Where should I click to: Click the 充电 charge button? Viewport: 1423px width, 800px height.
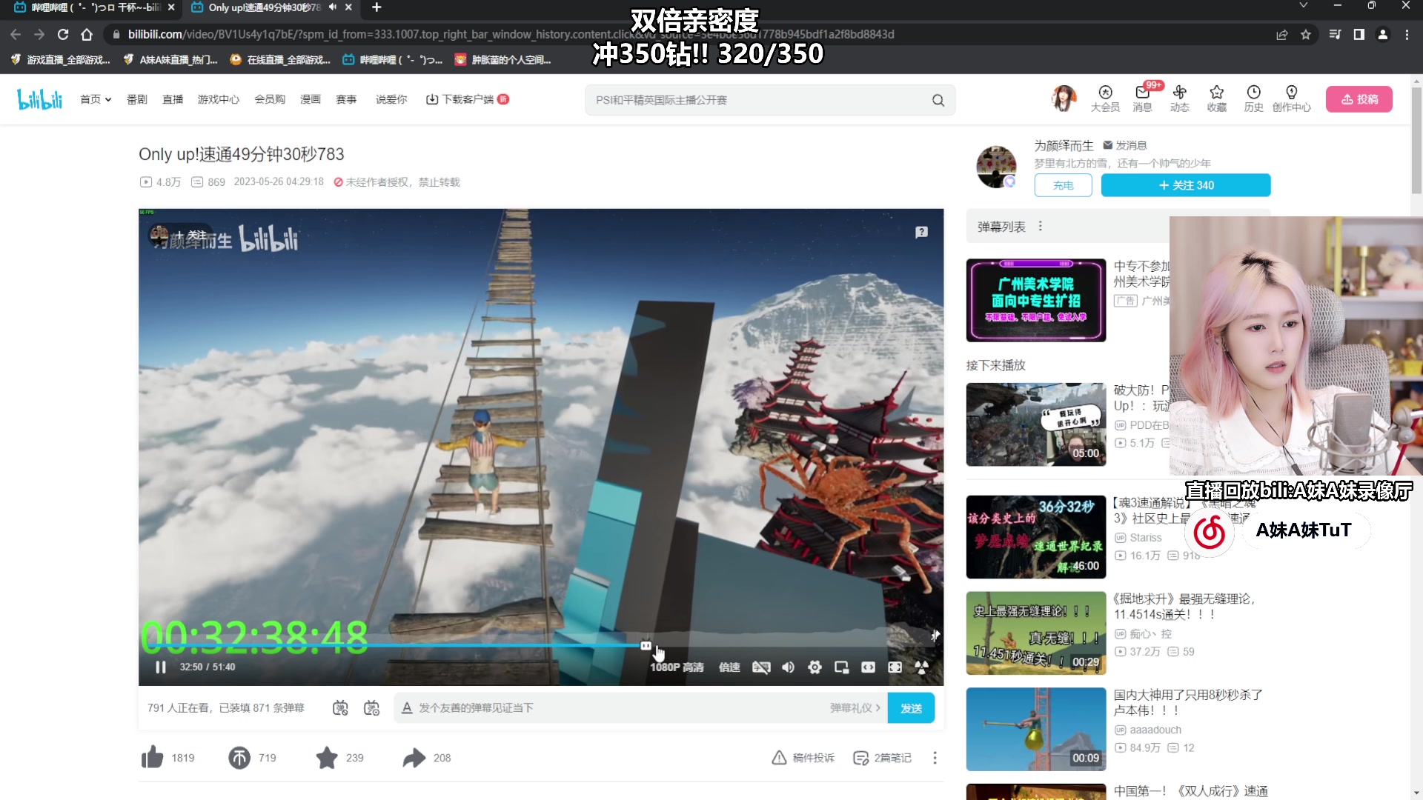click(x=1063, y=185)
